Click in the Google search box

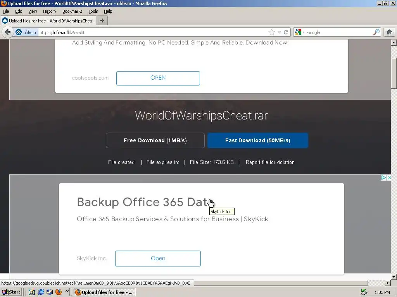[339, 32]
